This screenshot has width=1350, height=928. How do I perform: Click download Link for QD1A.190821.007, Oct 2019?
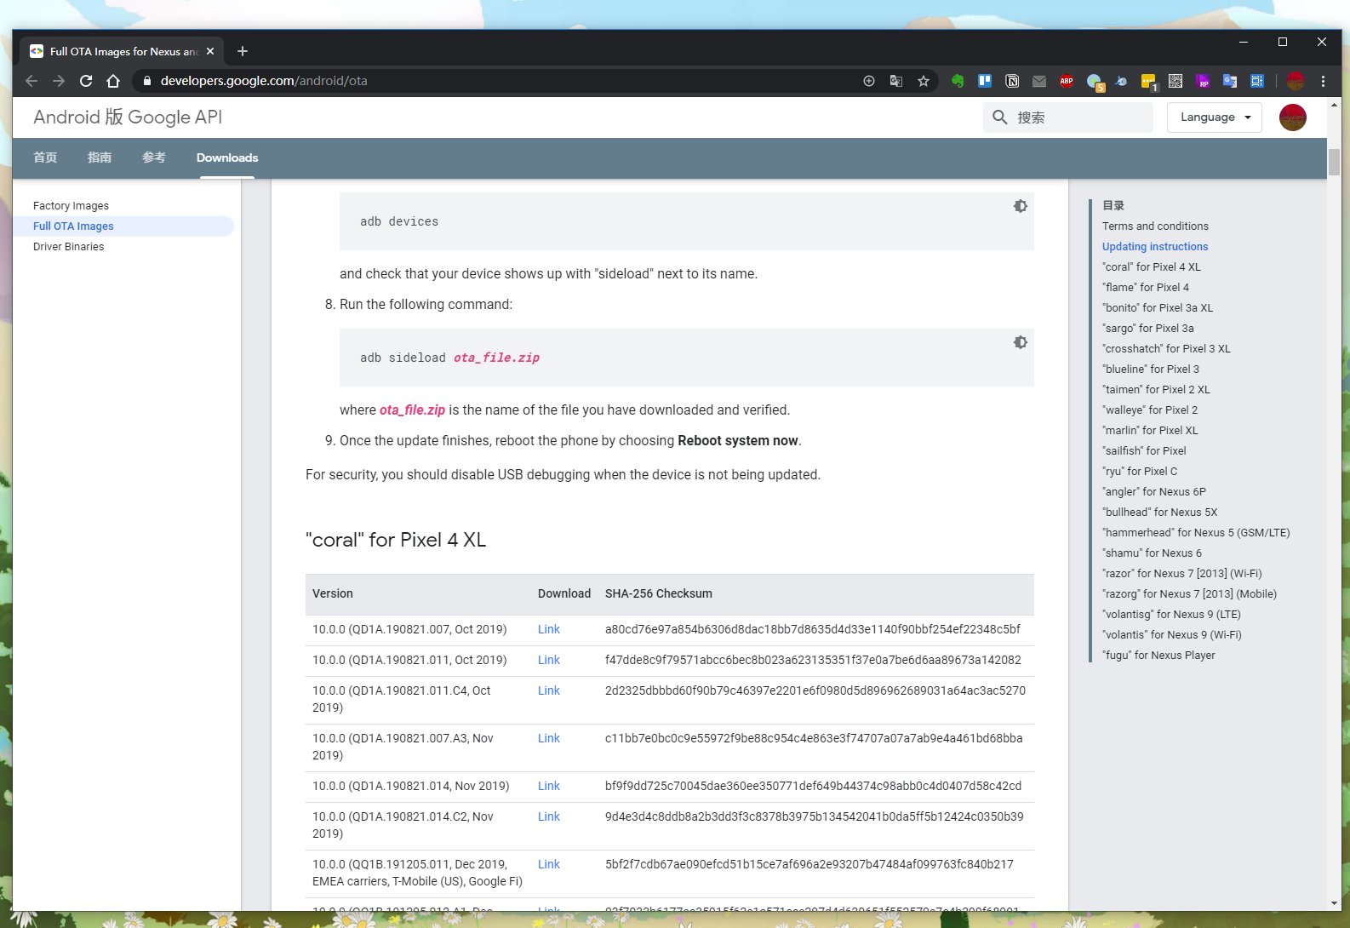[548, 629]
